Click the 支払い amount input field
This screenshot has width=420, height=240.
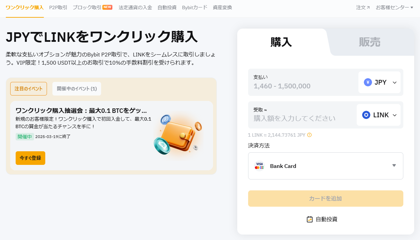click(300, 86)
